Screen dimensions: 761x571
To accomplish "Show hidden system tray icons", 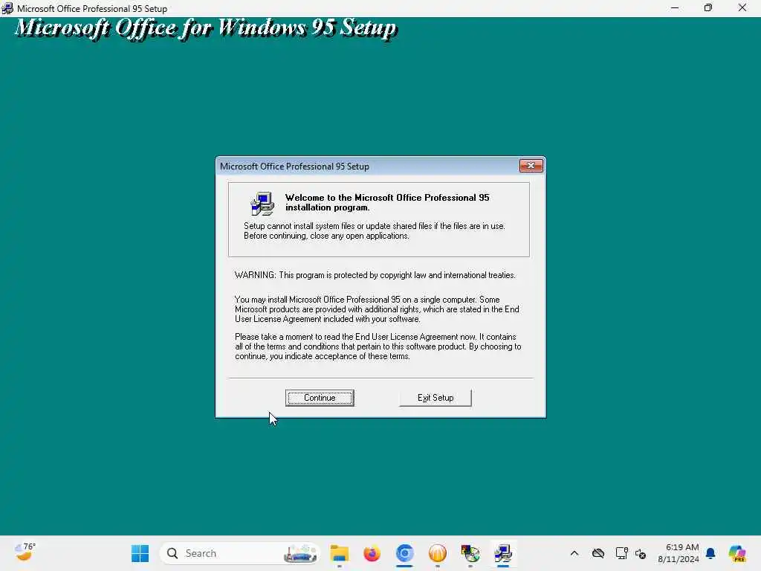I will tap(574, 553).
